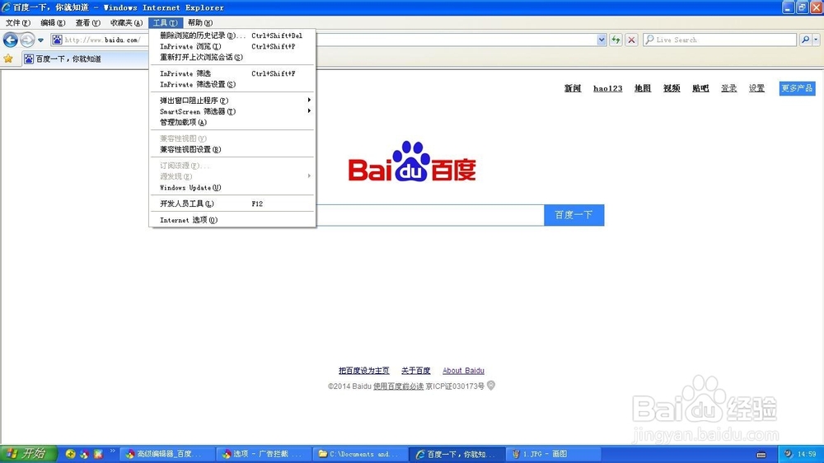
Task: Open the address bar history dropdown arrow
Action: pyautogui.click(x=602, y=40)
